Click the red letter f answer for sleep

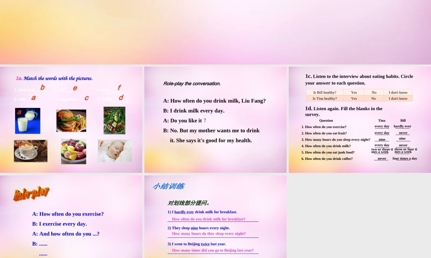[x=119, y=88]
